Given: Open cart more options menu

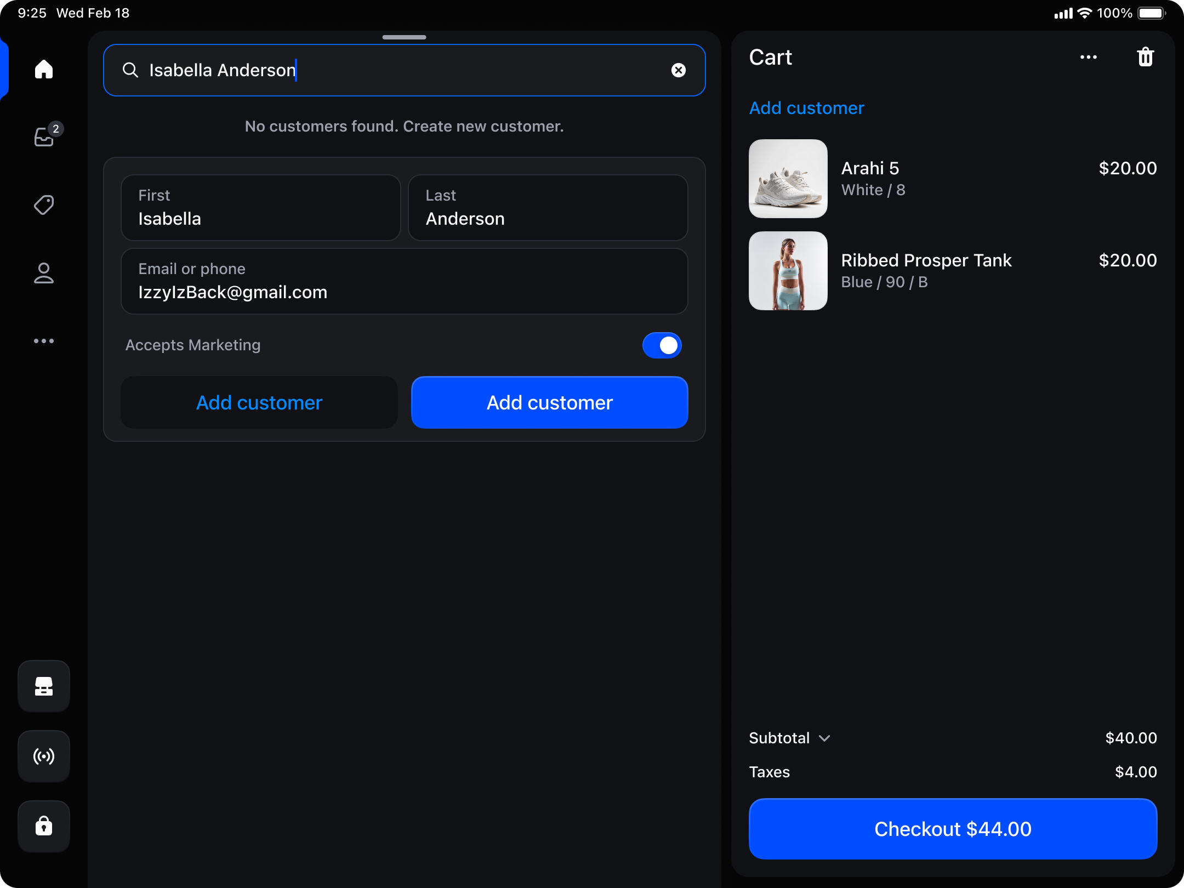Looking at the screenshot, I should 1089,57.
